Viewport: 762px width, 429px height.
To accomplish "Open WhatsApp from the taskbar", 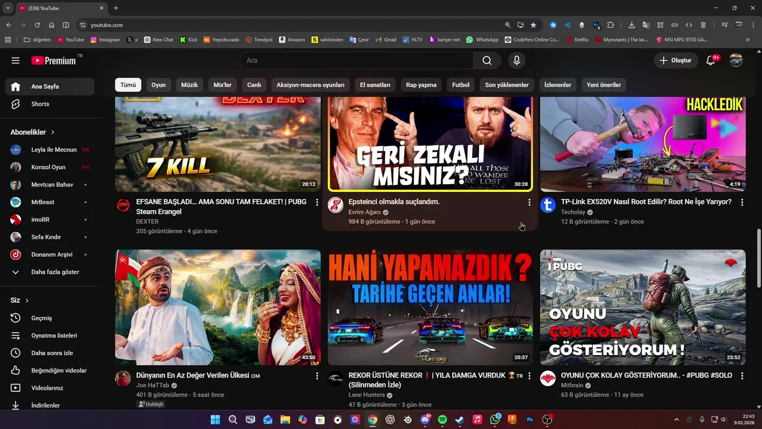I will (495, 419).
